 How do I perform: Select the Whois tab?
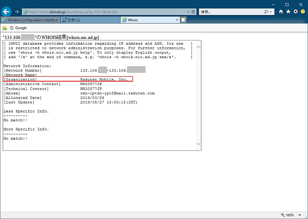point(147,20)
